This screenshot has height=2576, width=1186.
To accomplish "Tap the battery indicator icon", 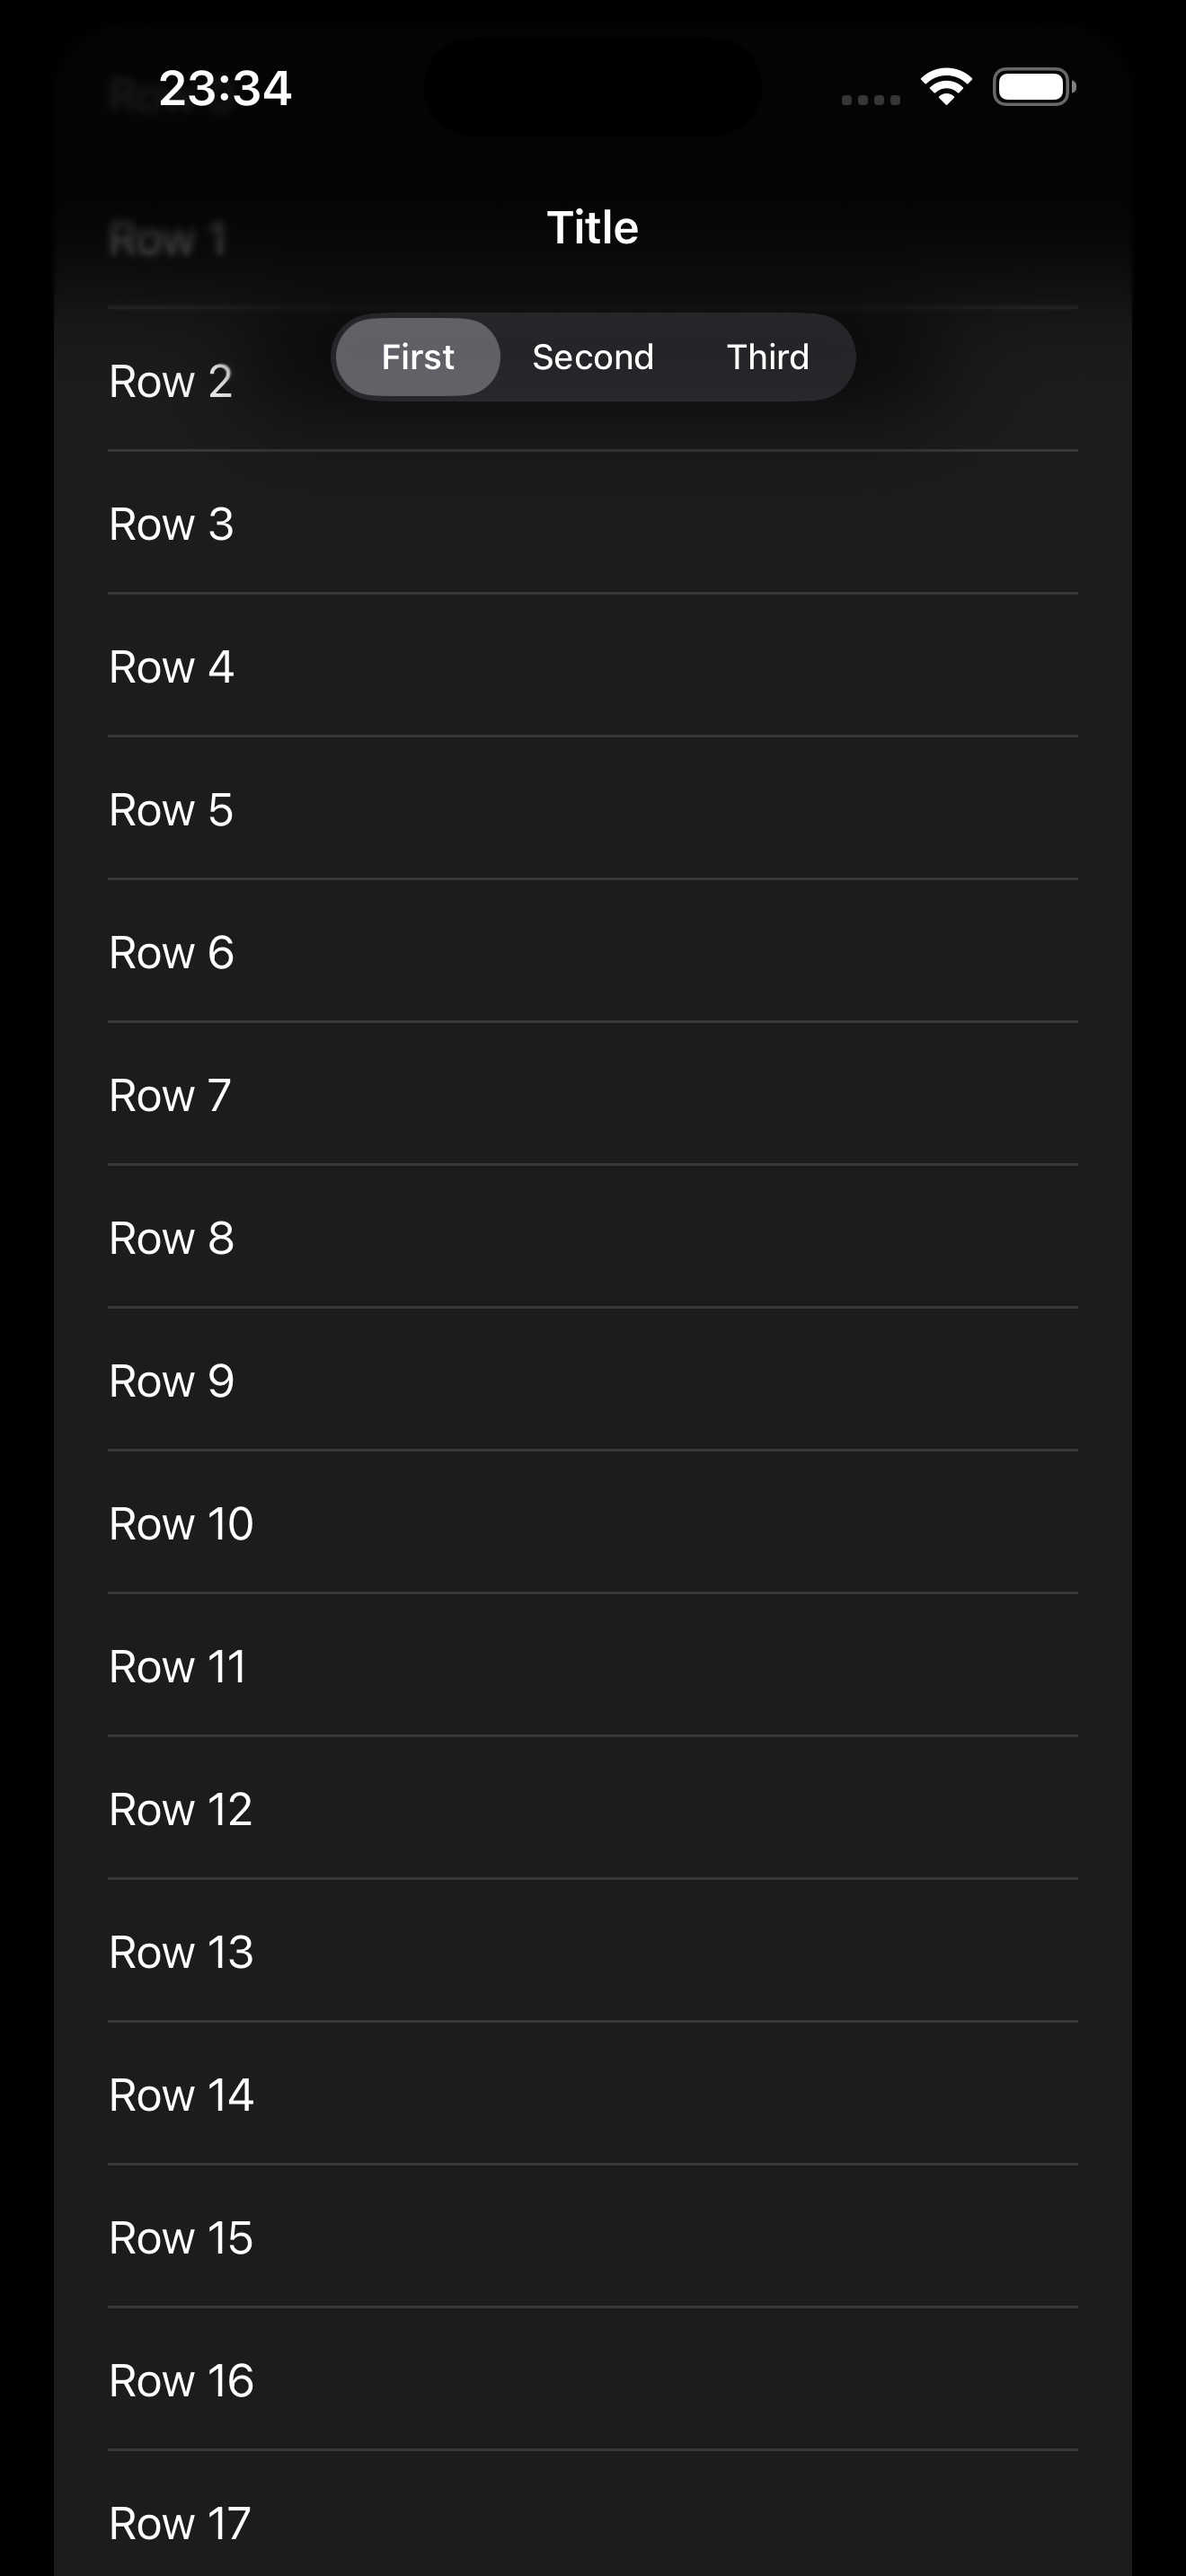I will point(1033,87).
